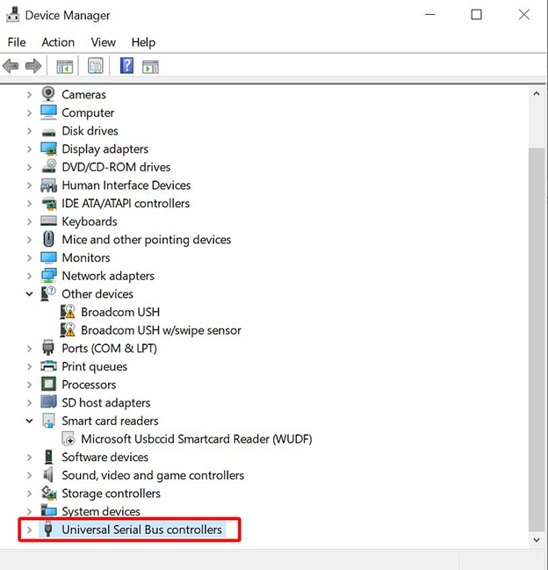Image resolution: width=548 pixels, height=570 pixels.
Task: Click the Keyboards icon
Action: pos(48,220)
